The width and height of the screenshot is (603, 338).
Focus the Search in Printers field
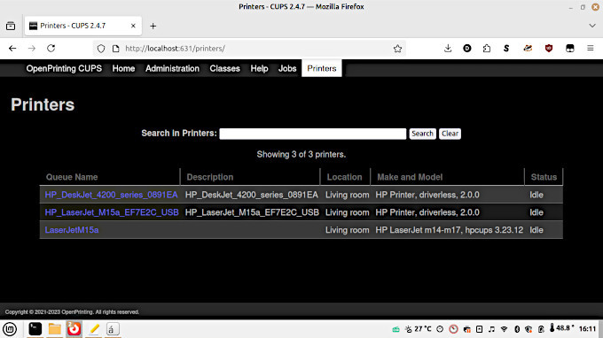[313, 134]
